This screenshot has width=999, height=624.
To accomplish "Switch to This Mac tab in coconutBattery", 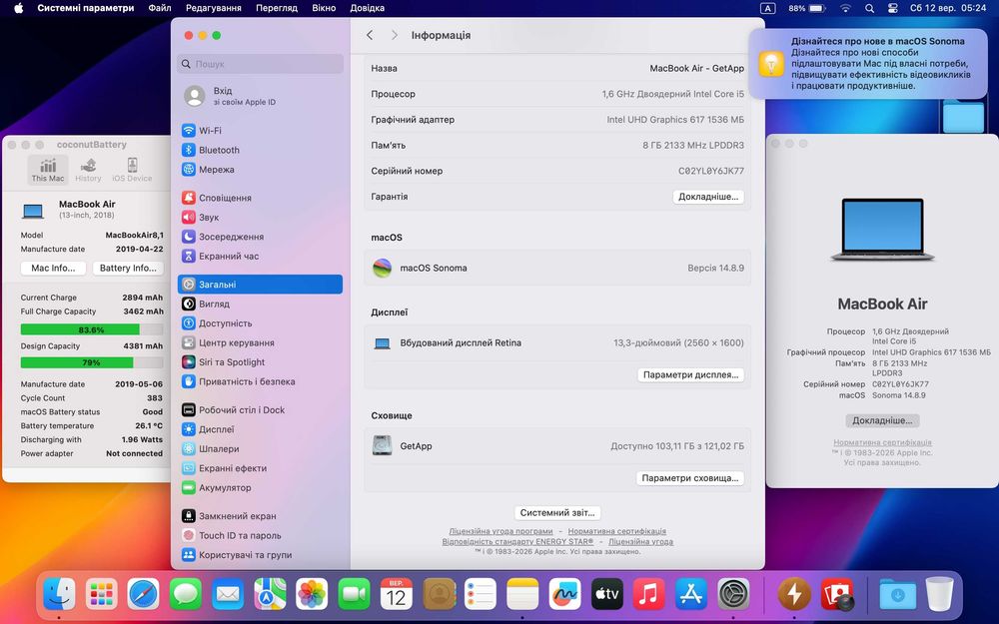I will point(48,171).
